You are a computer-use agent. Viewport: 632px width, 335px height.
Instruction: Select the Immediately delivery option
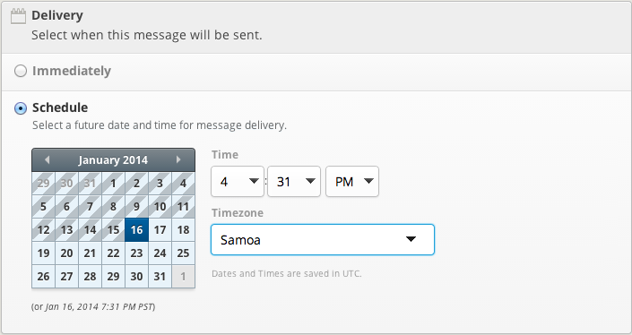click(x=21, y=72)
